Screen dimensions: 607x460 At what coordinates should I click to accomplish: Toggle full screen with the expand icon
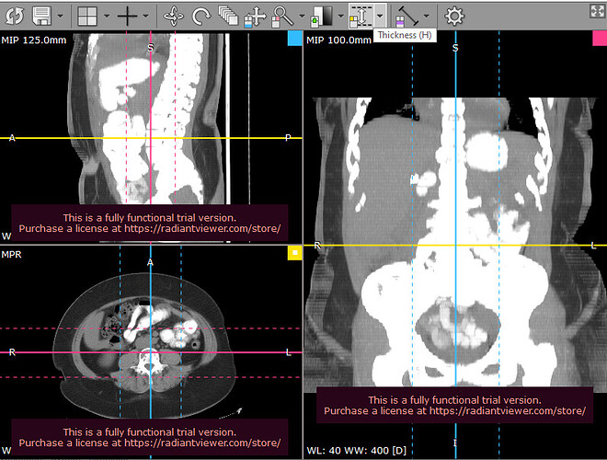tap(597, 11)
